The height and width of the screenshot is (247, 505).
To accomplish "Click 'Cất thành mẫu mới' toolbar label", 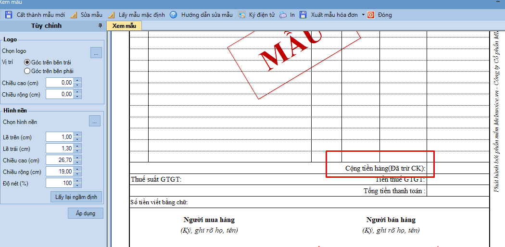I will tap(41, 15).
